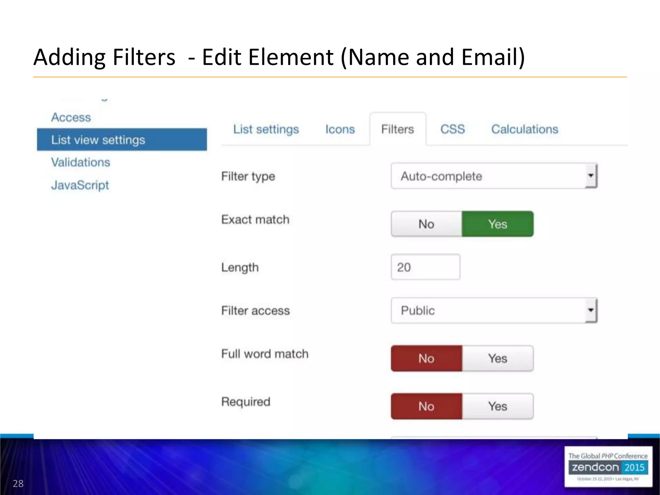This screenshot has width=660, height=495.
Task: Expand the Filter access dropdown arrow
Action: coord(590,310)
